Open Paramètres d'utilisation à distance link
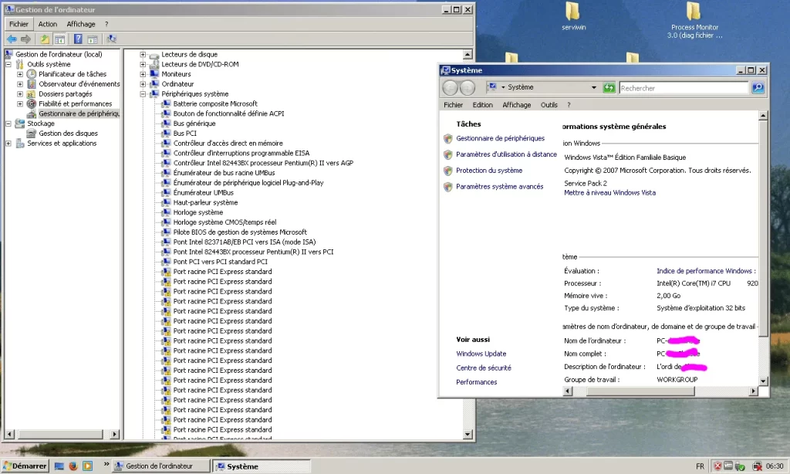 [506, 154]
